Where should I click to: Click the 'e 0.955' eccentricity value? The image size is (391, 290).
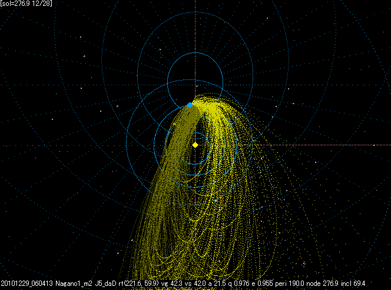[263, 284]
